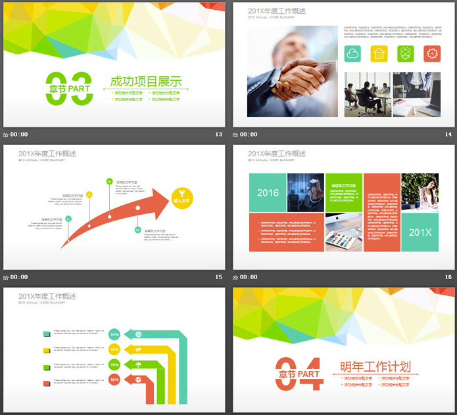457x415 pixels.
Task: Click the 明年工作计划 title text
Action: [x=375, y=366]
